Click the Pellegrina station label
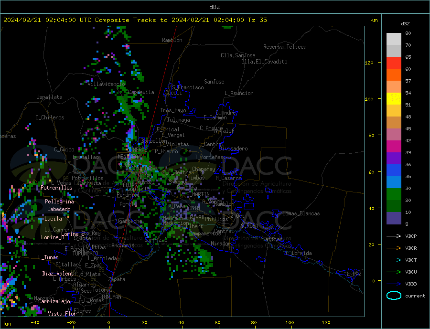 59,202
